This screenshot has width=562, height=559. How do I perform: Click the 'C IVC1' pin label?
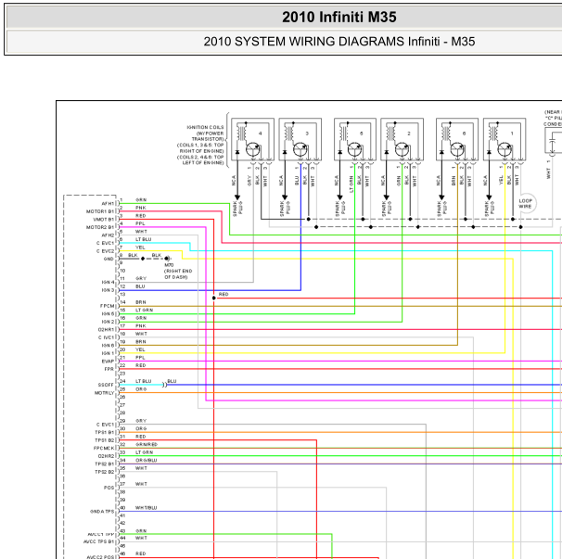point(106,337)
